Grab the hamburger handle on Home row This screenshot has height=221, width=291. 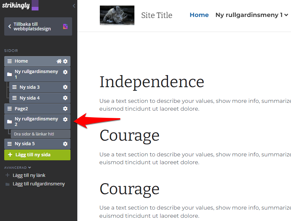tap(9, 61)
